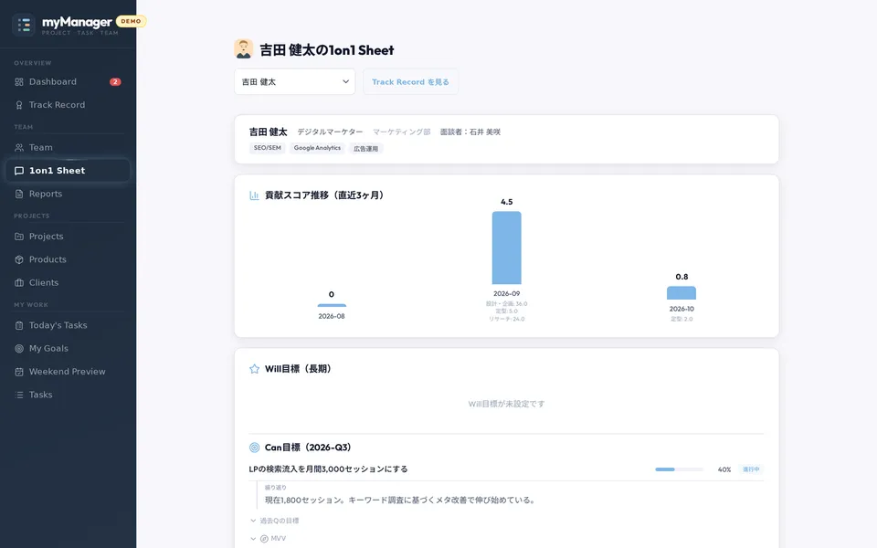The image size is (877, 548).
Task: Navigate to Weekend Preview
Action: click(x=68, y=372)
